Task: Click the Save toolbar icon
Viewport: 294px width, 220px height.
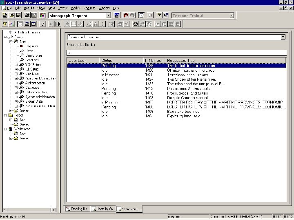Action: pos(18,15)
